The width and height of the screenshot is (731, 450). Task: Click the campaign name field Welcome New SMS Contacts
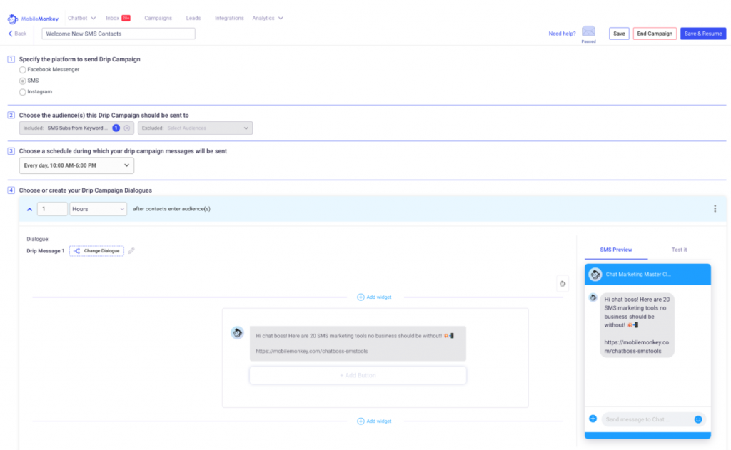(x=119, y=34)
